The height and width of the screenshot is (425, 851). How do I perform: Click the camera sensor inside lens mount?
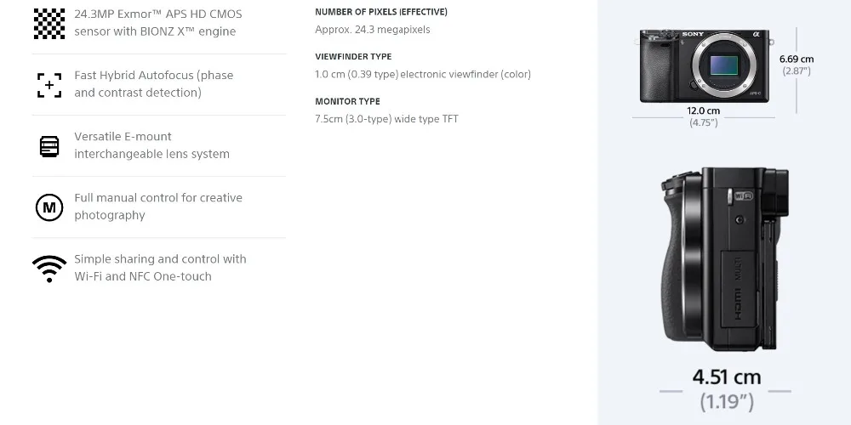click(x=724, y=65)
